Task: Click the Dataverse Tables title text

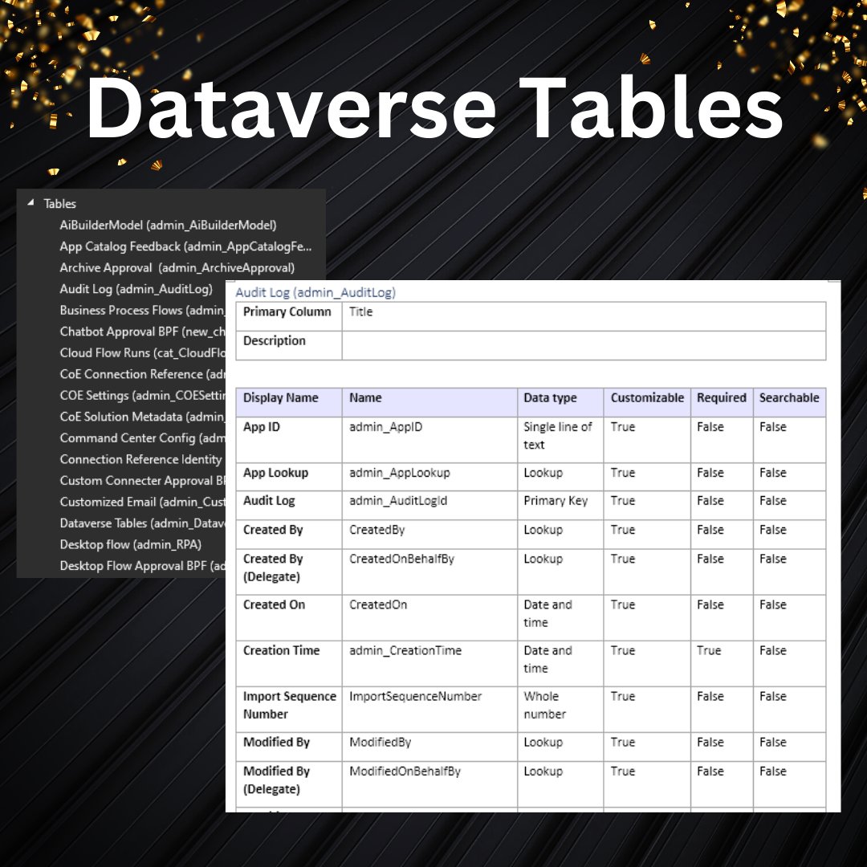Action: (x=434, y=107)
